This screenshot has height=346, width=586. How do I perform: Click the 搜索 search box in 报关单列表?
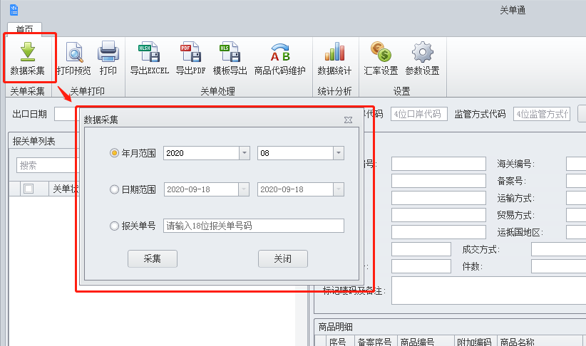click(47, 165)
